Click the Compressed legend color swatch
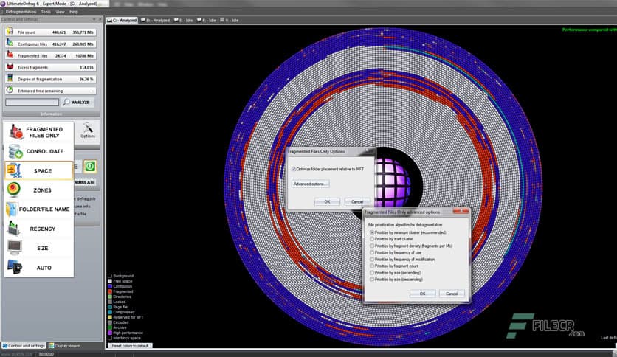 tap(110, 312)
